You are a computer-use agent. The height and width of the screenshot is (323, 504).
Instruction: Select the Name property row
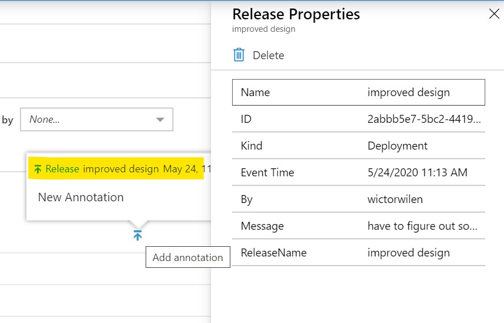click(x=358, y=92)
